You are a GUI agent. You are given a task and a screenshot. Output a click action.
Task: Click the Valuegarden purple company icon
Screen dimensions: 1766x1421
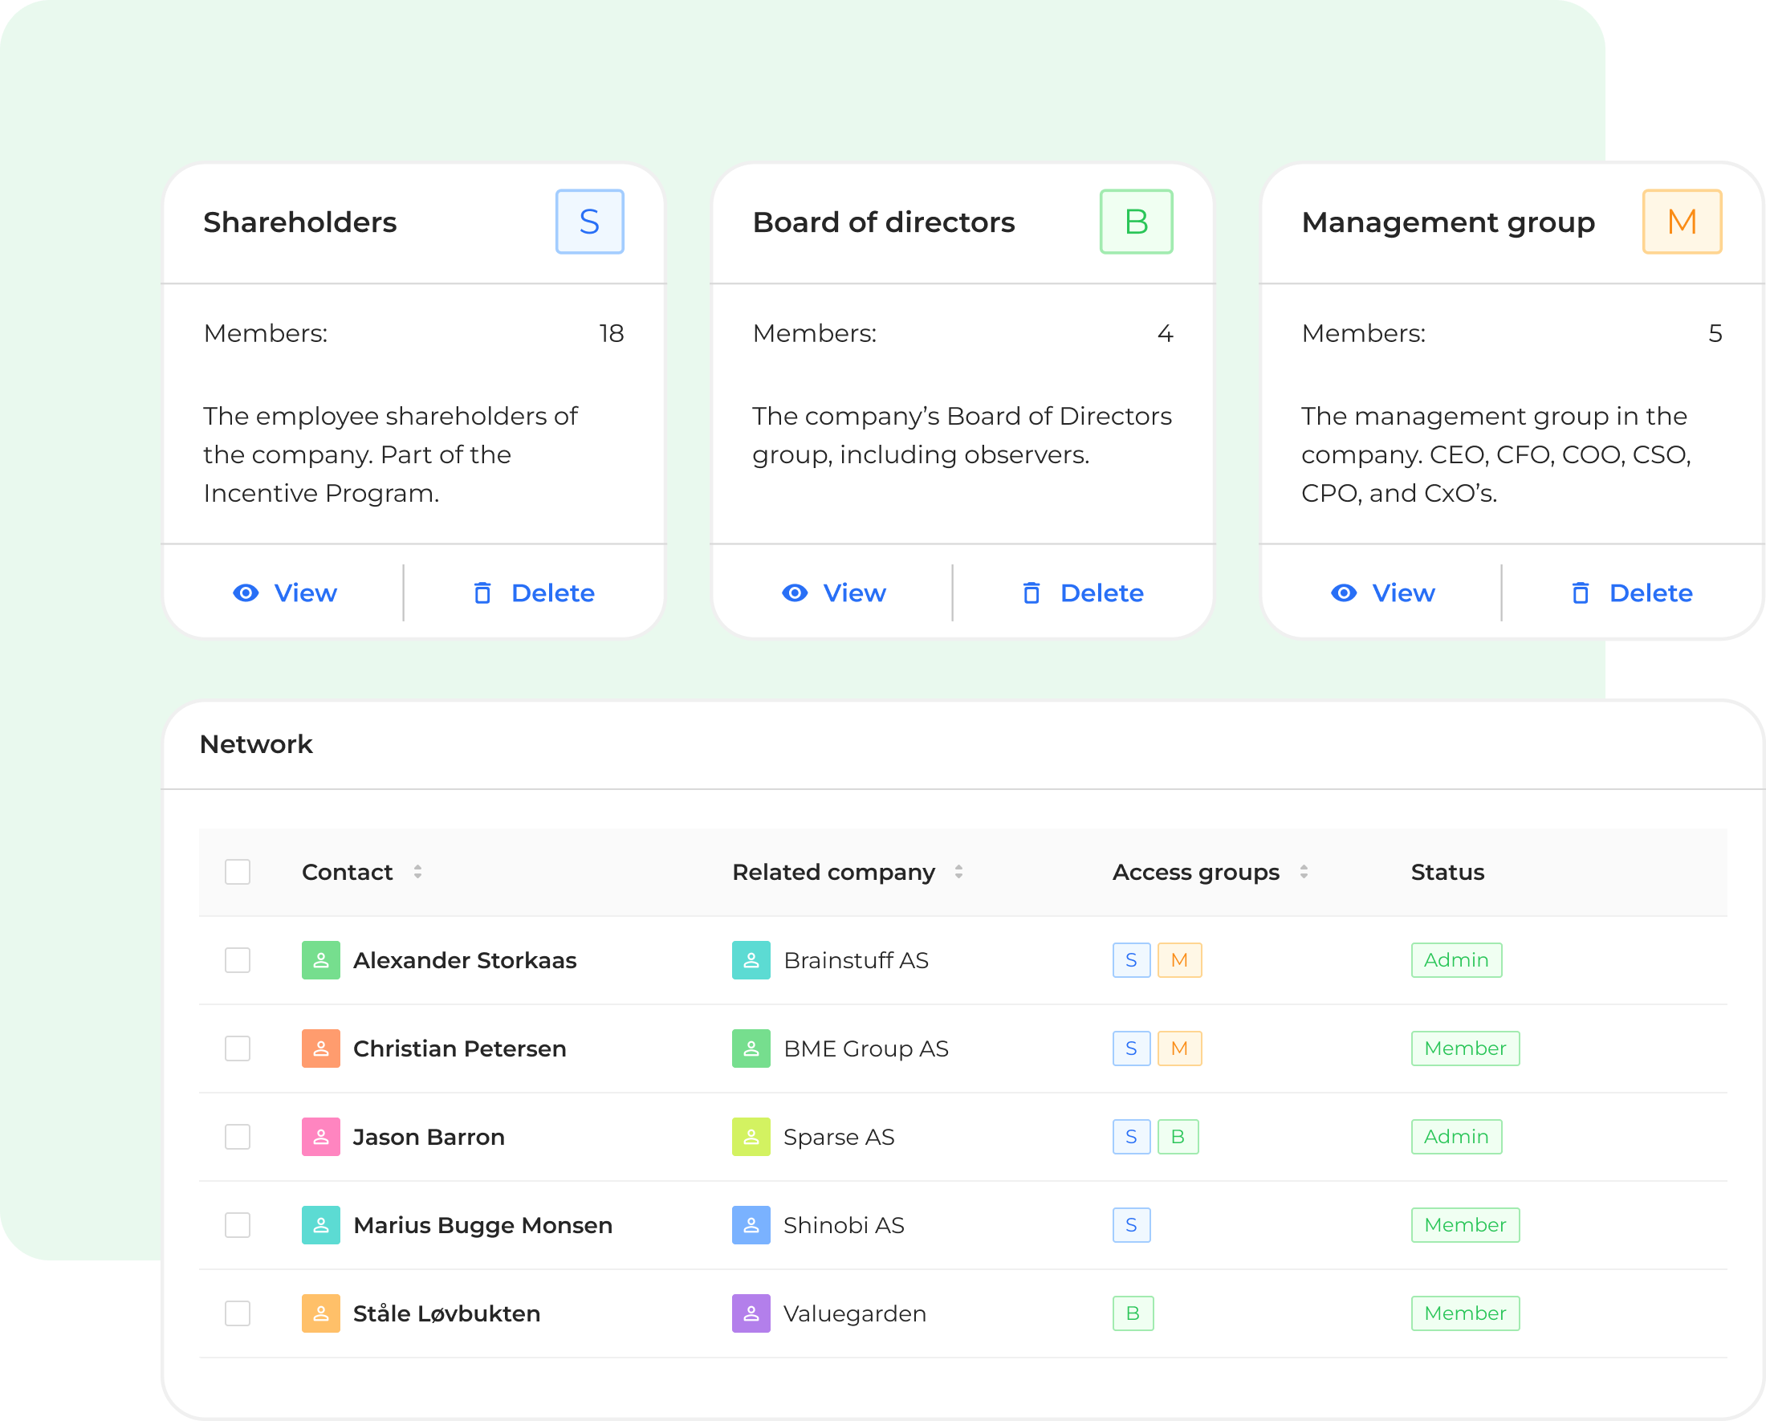point(751,1313)
